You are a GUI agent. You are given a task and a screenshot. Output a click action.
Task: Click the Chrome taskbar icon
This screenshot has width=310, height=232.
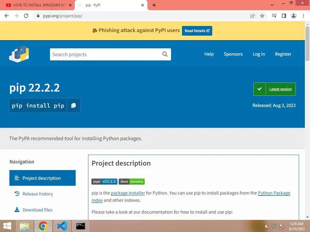click(43, 226)
